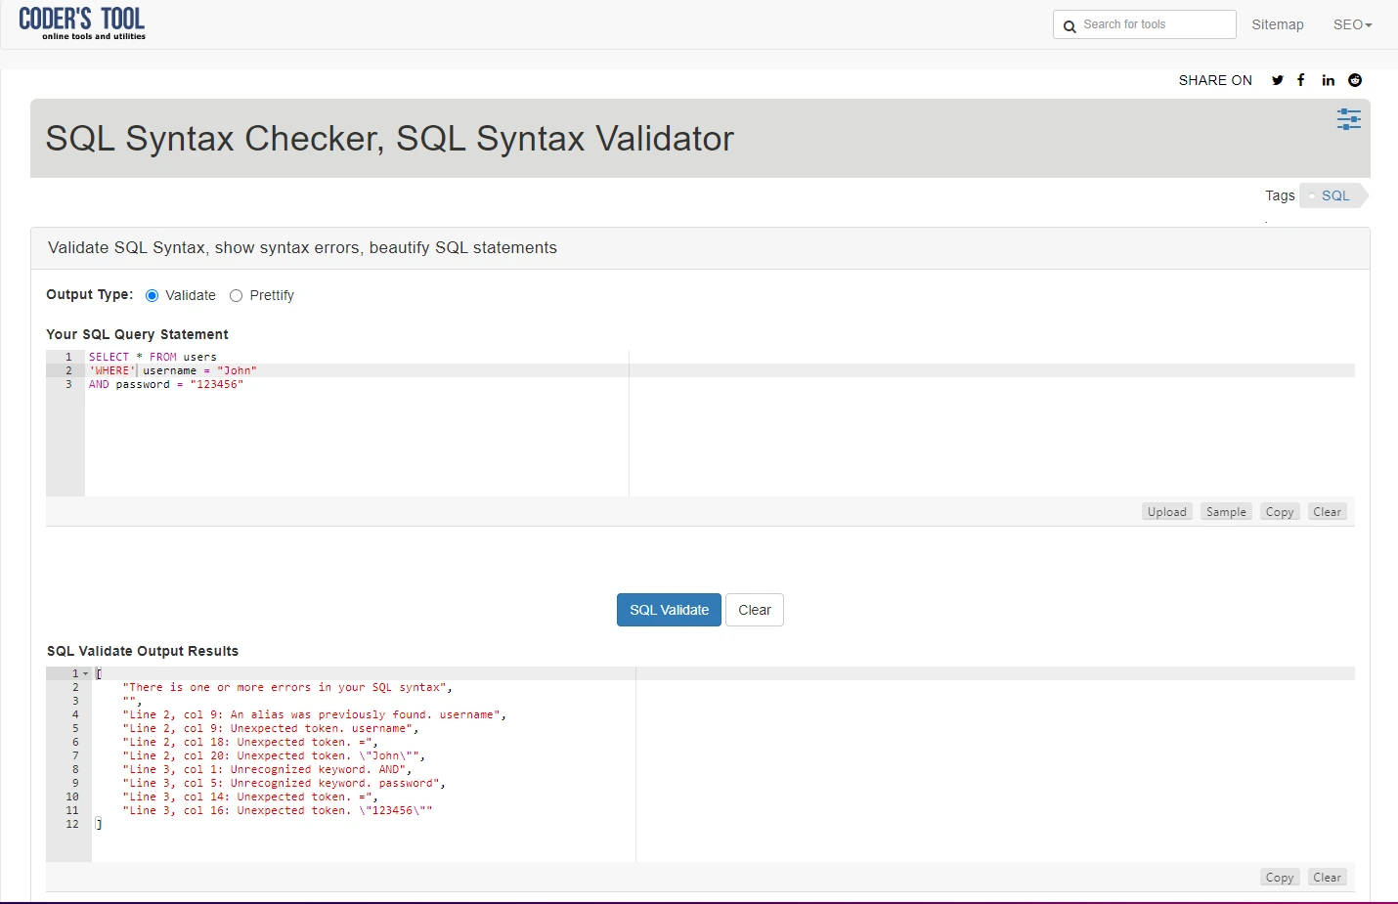Click output "Unrecognized keyword. password" line
Viewport: 1398px width, 904px height.
tap(284, 783)
